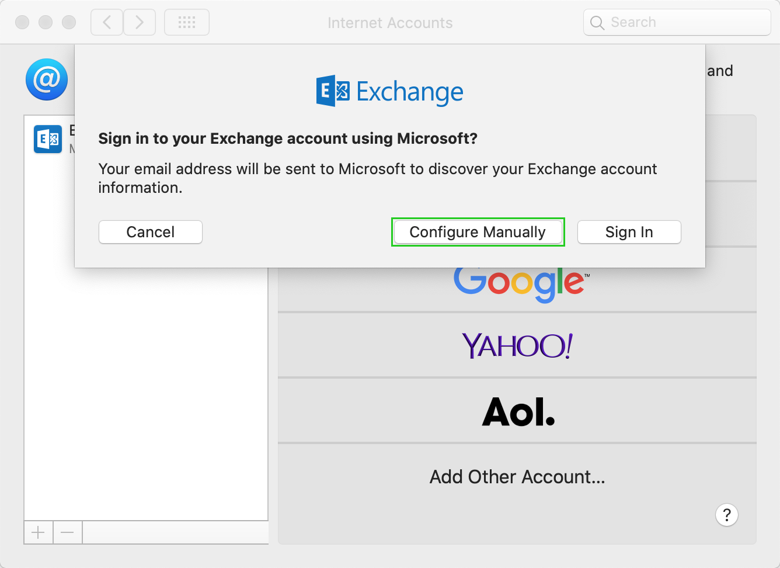
Task: Open Add Other Account… option
Action: click(517, 477)
